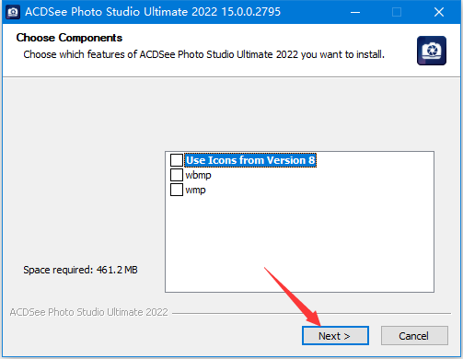The height and width of the screenshot is (359, 463).
Task: Click the 'Choose Components' heading
Action: (x=69, y=38)
